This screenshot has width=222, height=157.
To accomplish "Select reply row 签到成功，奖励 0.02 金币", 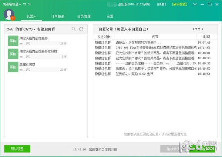I will pos(155,74).
